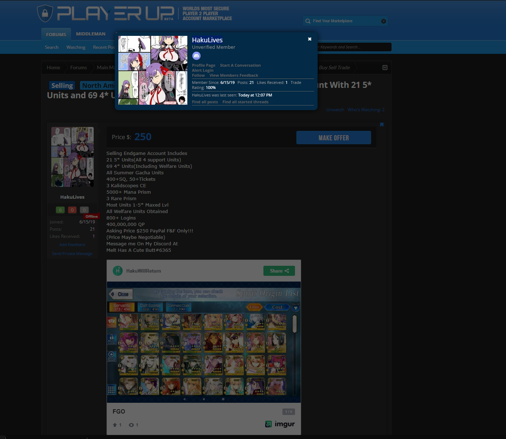Image resolution: width=506 pixels, height=439 pixels.
Task: Click the blue Cost sort button in image
Action: 277,307
